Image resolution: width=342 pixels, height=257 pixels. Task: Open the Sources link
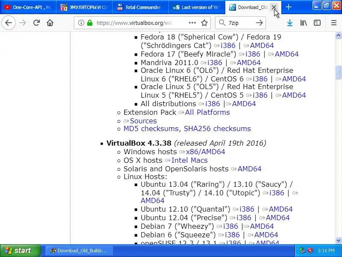click(x=143, y=121)
